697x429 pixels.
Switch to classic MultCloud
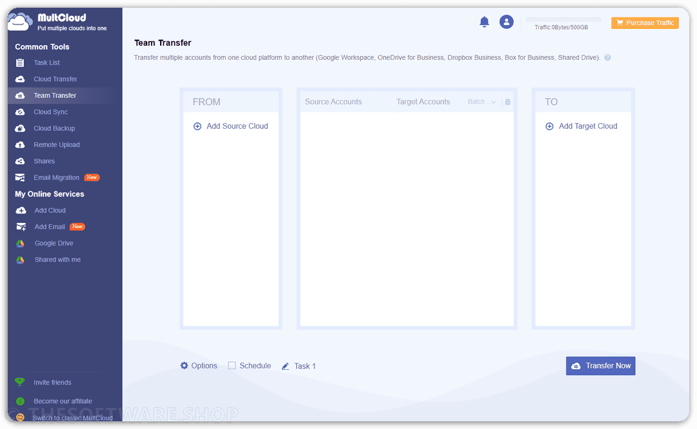72,418
